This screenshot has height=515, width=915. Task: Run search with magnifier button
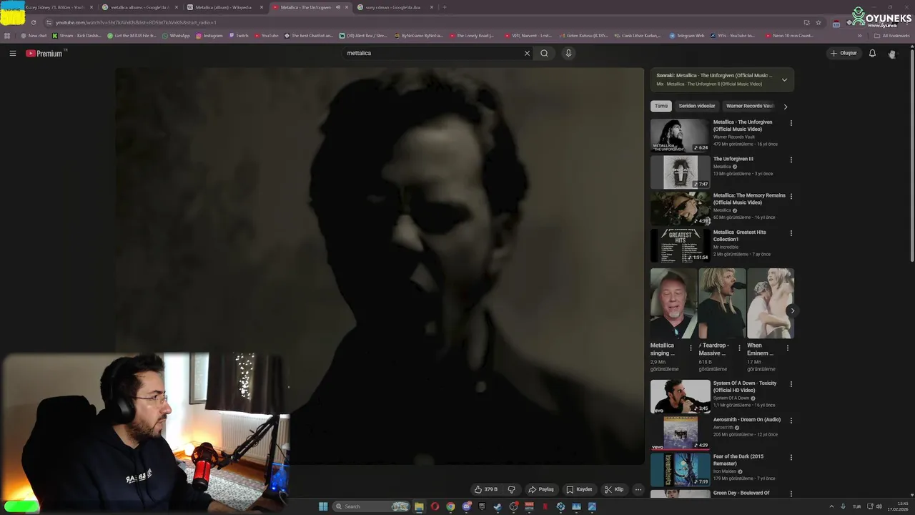[544, 53]
